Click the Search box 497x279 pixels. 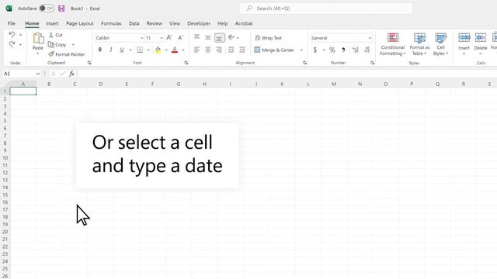(x=326, y=9)
